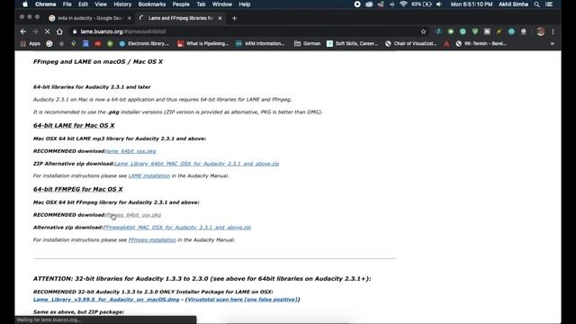Open the ARM Information bookmark
576x324 pixels.
(x=260, y=44)
